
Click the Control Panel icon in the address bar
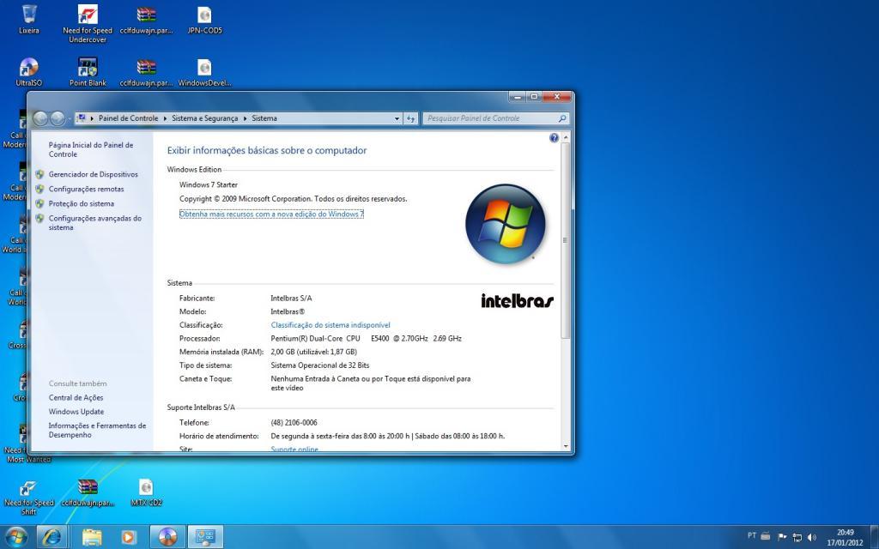point(82,118)
